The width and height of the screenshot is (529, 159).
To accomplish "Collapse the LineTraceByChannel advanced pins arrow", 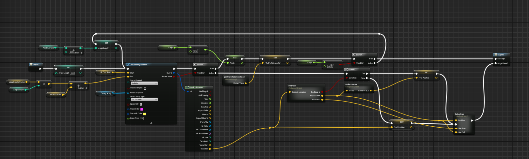I will coord(151,123).
